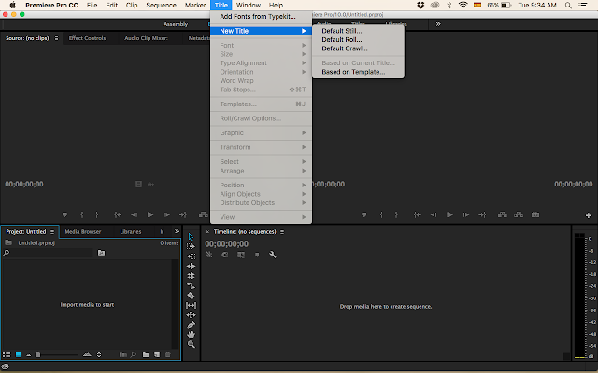Click the New Item icon in Project panel
This screenshot has height=373, width=598.
(x=157, y=354)
